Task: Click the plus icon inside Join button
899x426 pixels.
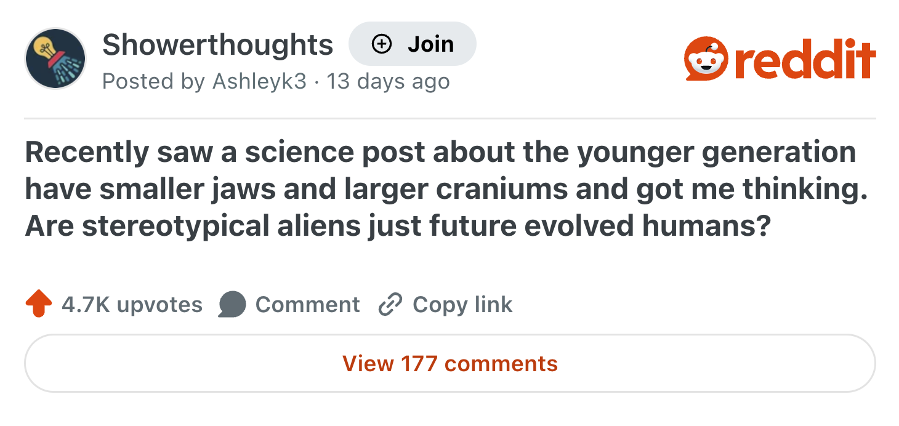Action: tap(382, 44)
